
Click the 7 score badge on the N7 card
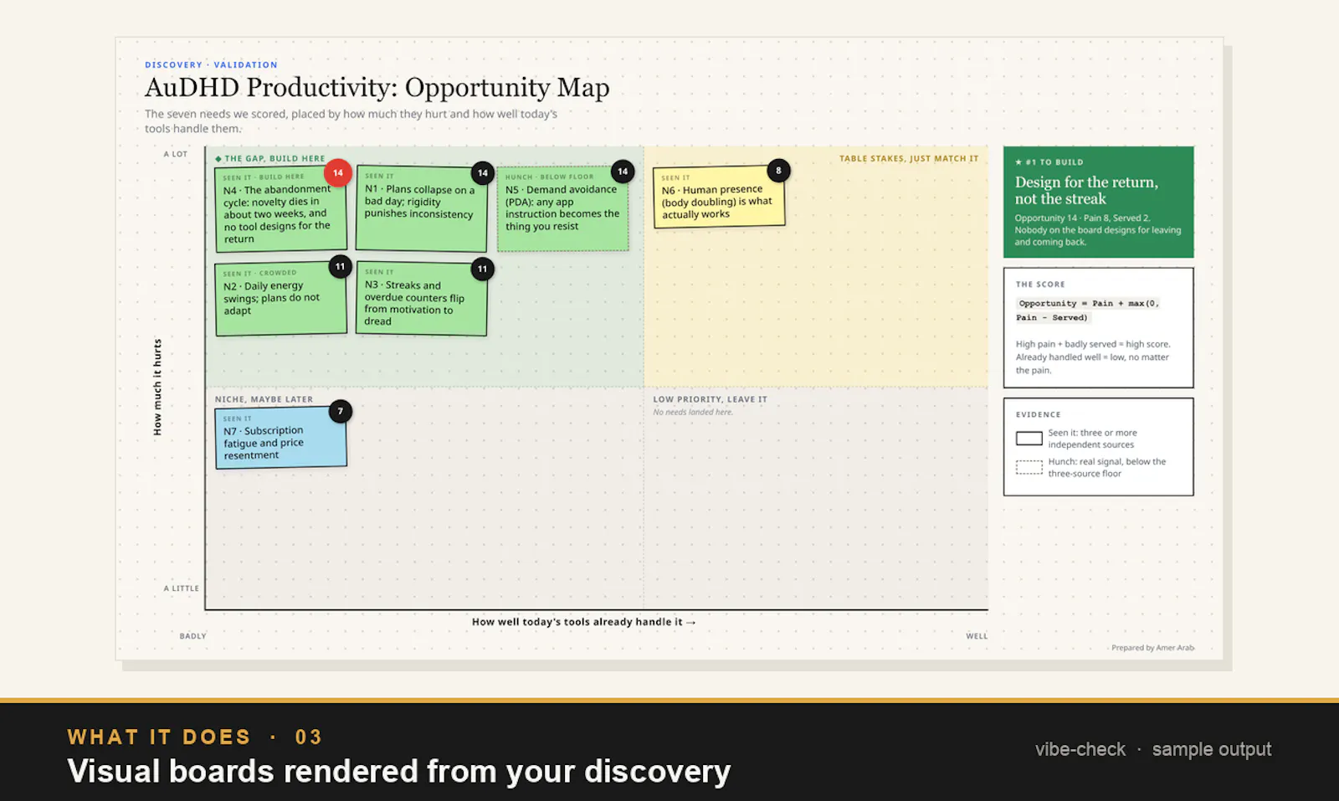pyautogui.click(x=340, y=412)
